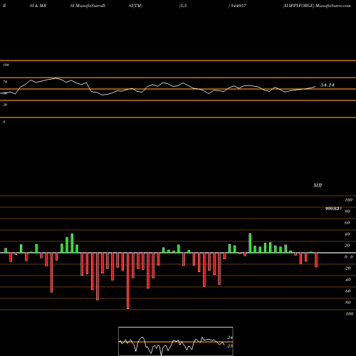Click the end of the RSI line

click(x=315, y=87)
